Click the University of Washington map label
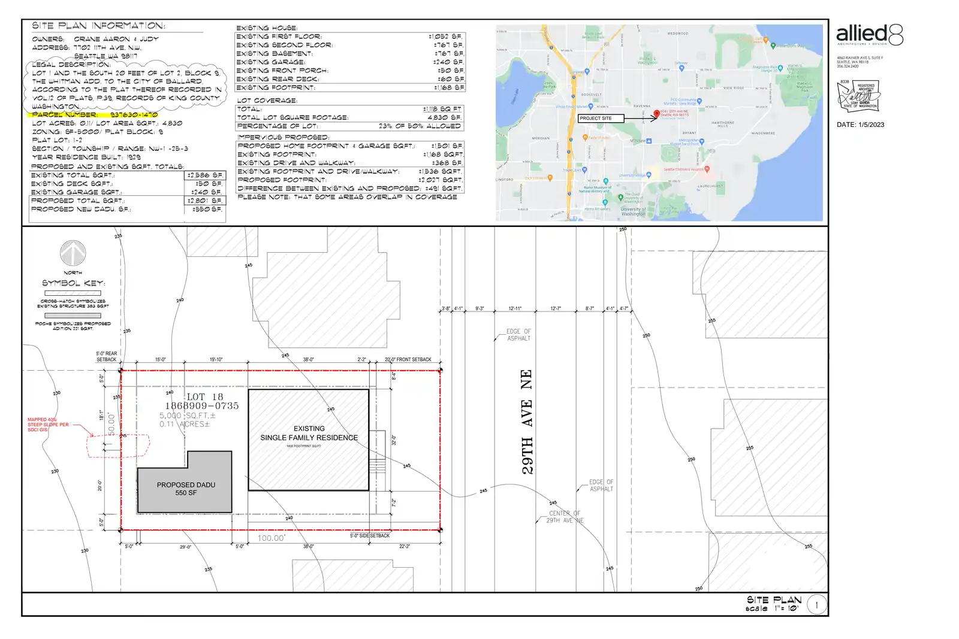Image resolution: width=959 pixels, height=639 pixels. coord(634,211)
